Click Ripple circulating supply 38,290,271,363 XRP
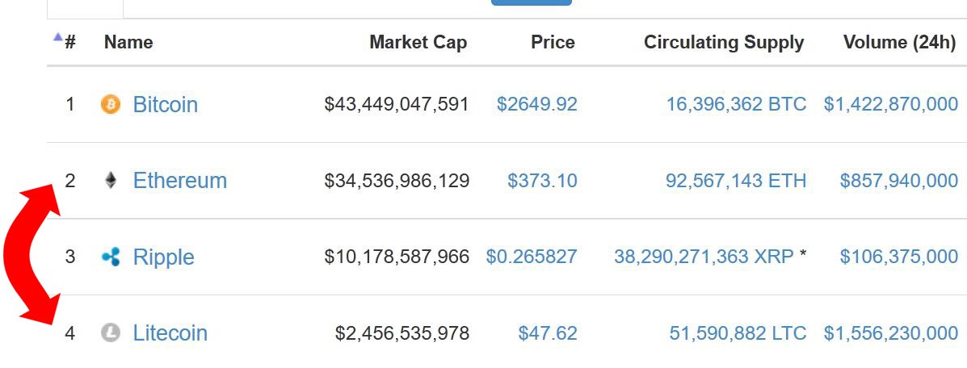Image resolution: width=967 pixels, height=368 pixels. (x=704, y=257)
